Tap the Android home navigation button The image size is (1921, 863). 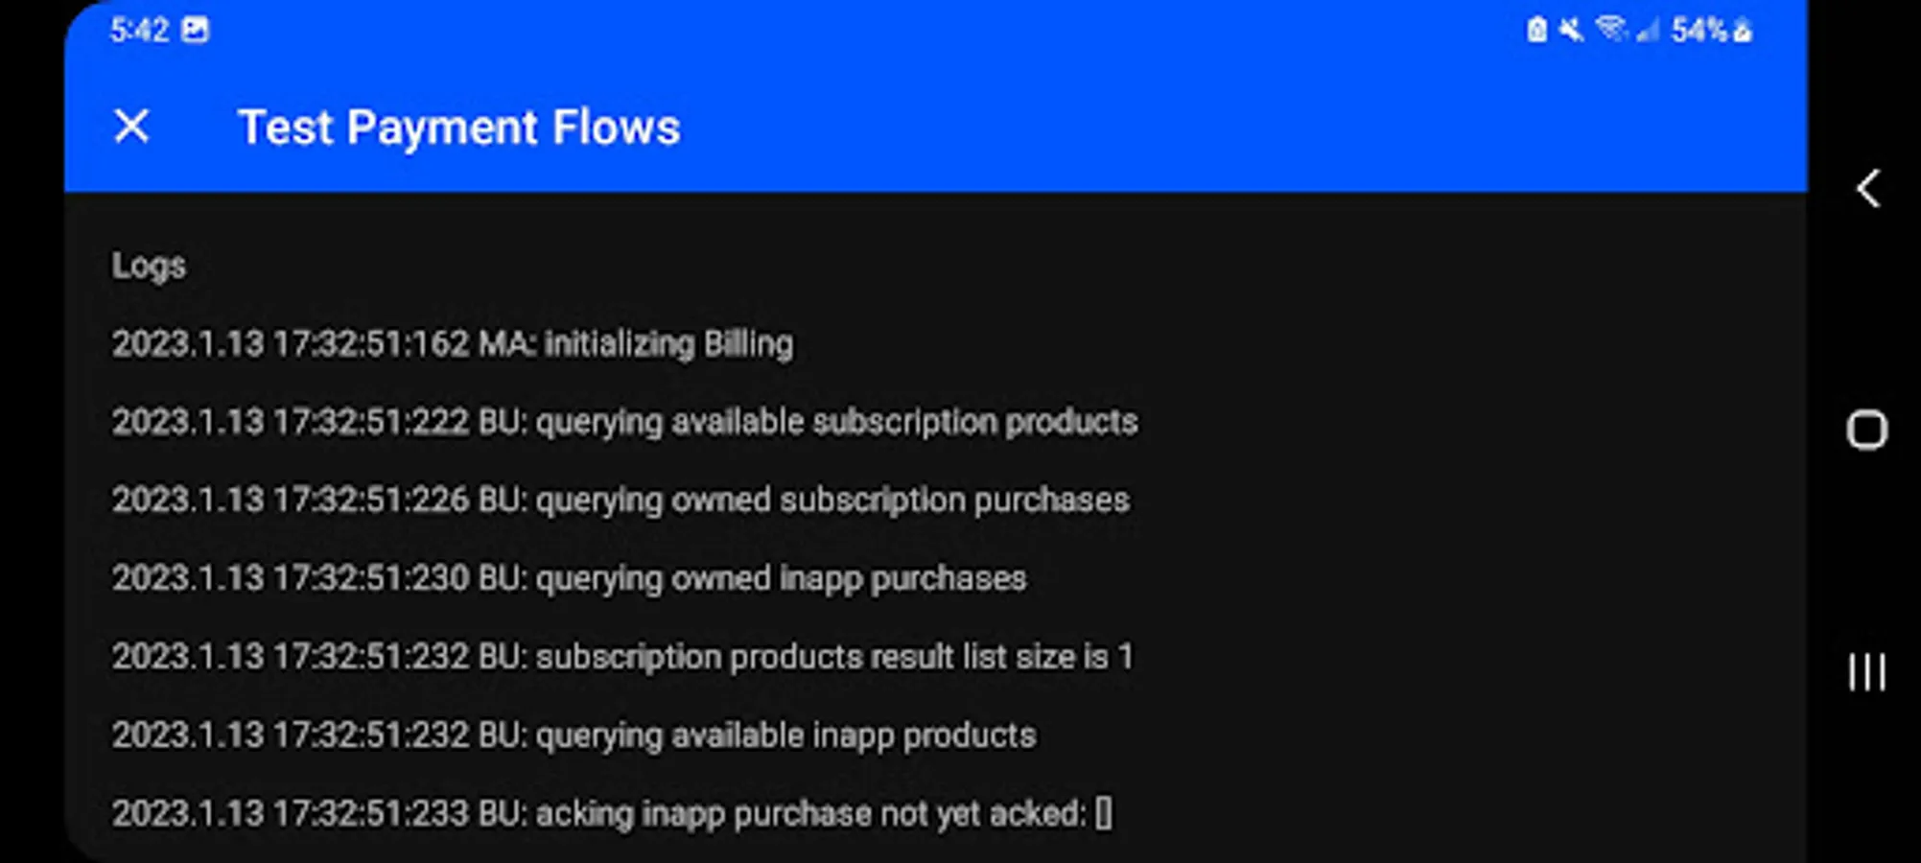pos(1866,430)
